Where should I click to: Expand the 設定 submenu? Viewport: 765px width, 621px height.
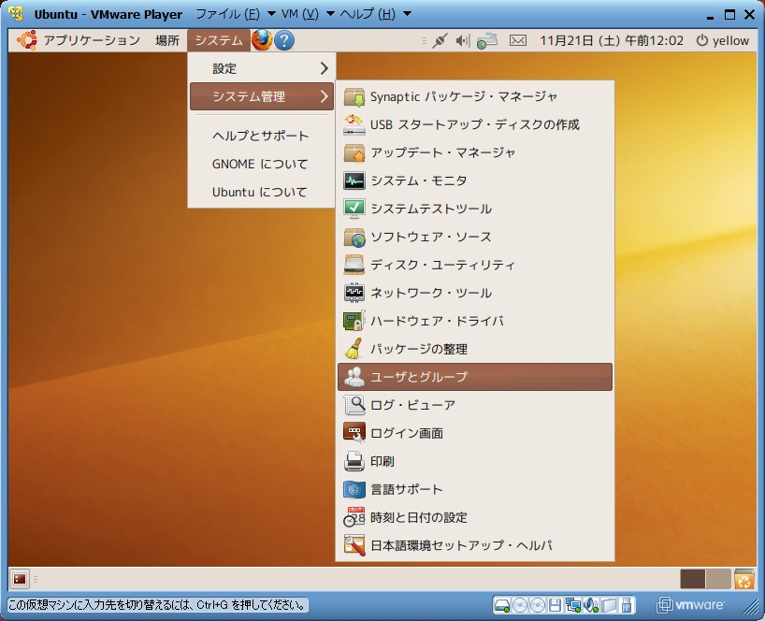tap(262, 68)
